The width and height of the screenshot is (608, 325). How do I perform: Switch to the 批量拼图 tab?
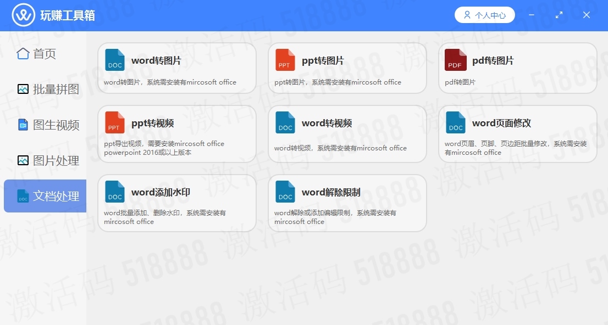click(45, 89)
